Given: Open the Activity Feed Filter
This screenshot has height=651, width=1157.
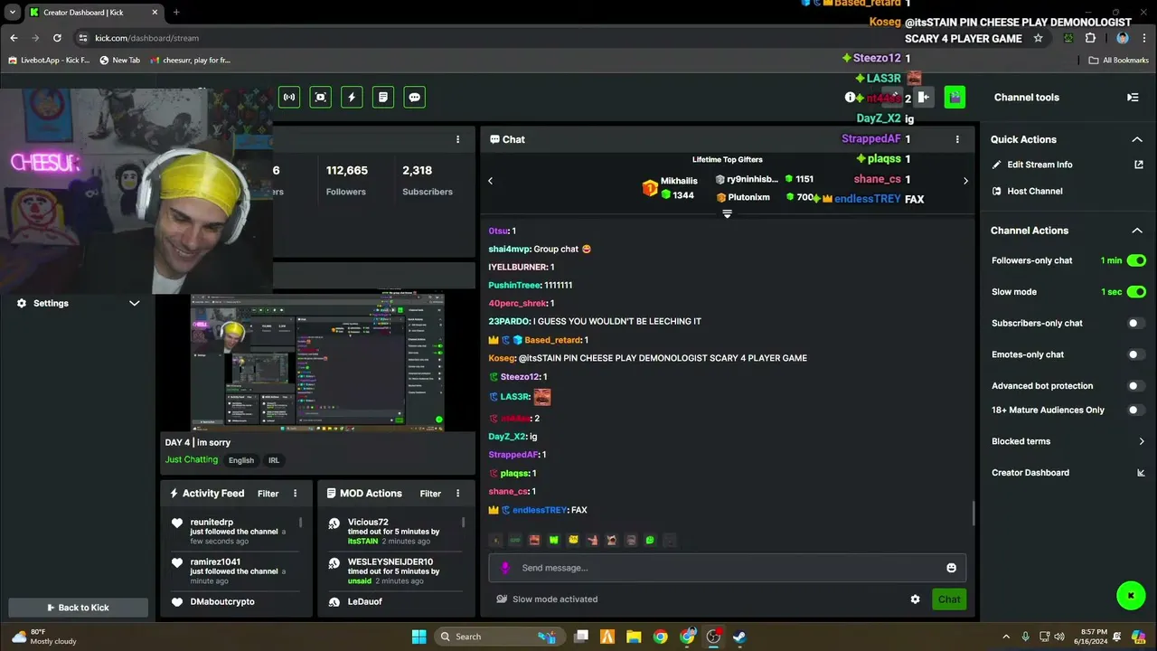Looking at the screenshot, I should 268,494.
